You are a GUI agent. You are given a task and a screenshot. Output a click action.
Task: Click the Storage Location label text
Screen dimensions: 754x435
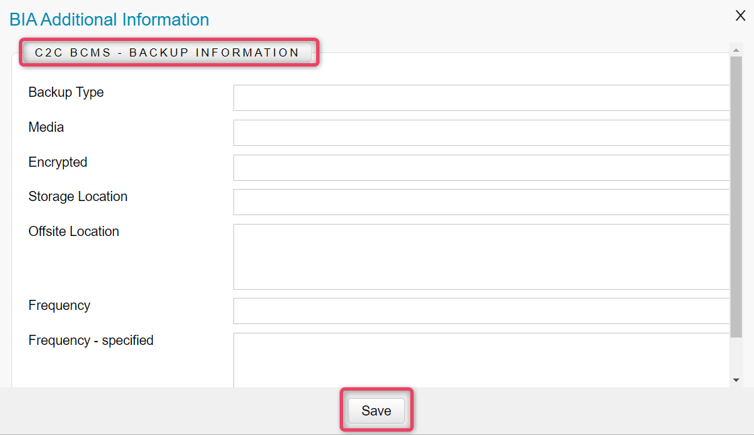point(78,196)
